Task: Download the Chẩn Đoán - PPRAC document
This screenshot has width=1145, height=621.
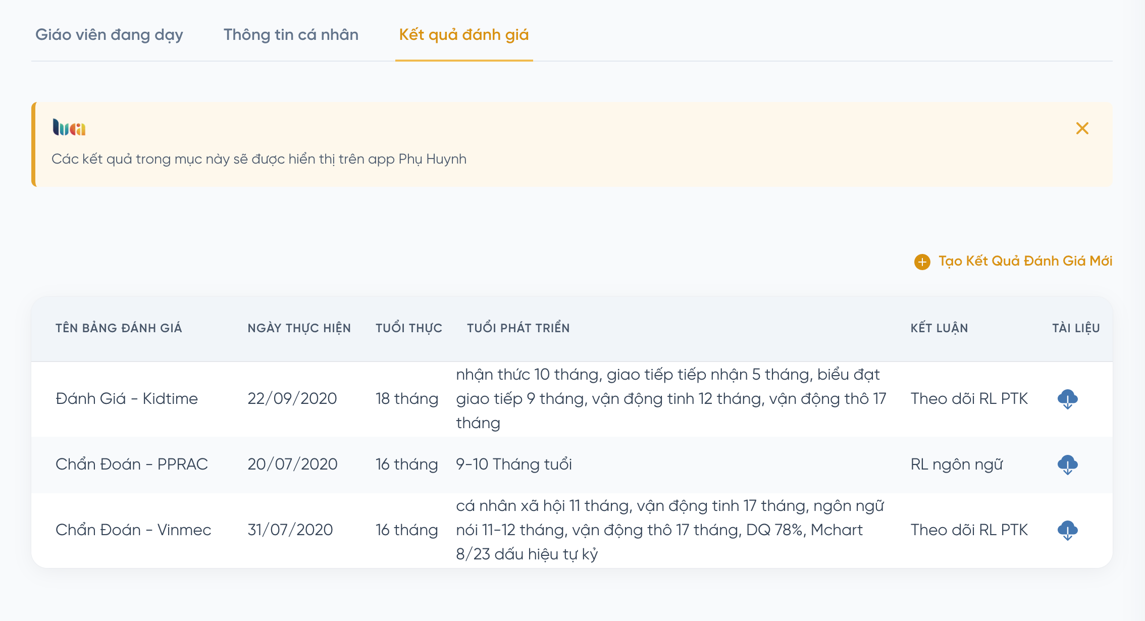Action: [1067, 464]
